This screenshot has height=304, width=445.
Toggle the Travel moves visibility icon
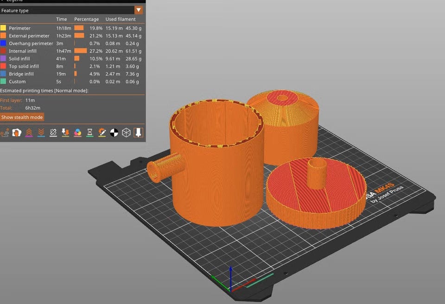(5, 133)
